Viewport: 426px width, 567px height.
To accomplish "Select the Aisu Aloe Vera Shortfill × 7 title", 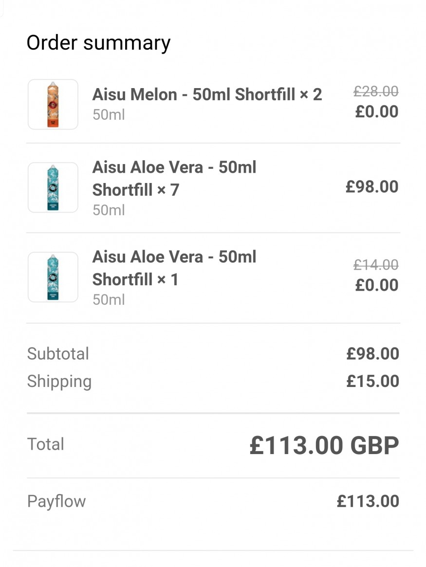I will coord(174,178).
